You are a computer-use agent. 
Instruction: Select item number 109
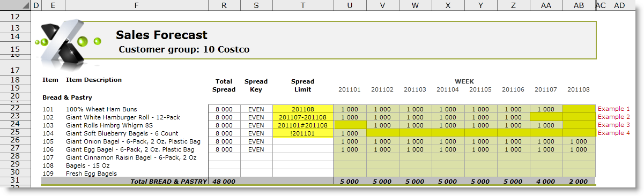pos(48,174)
